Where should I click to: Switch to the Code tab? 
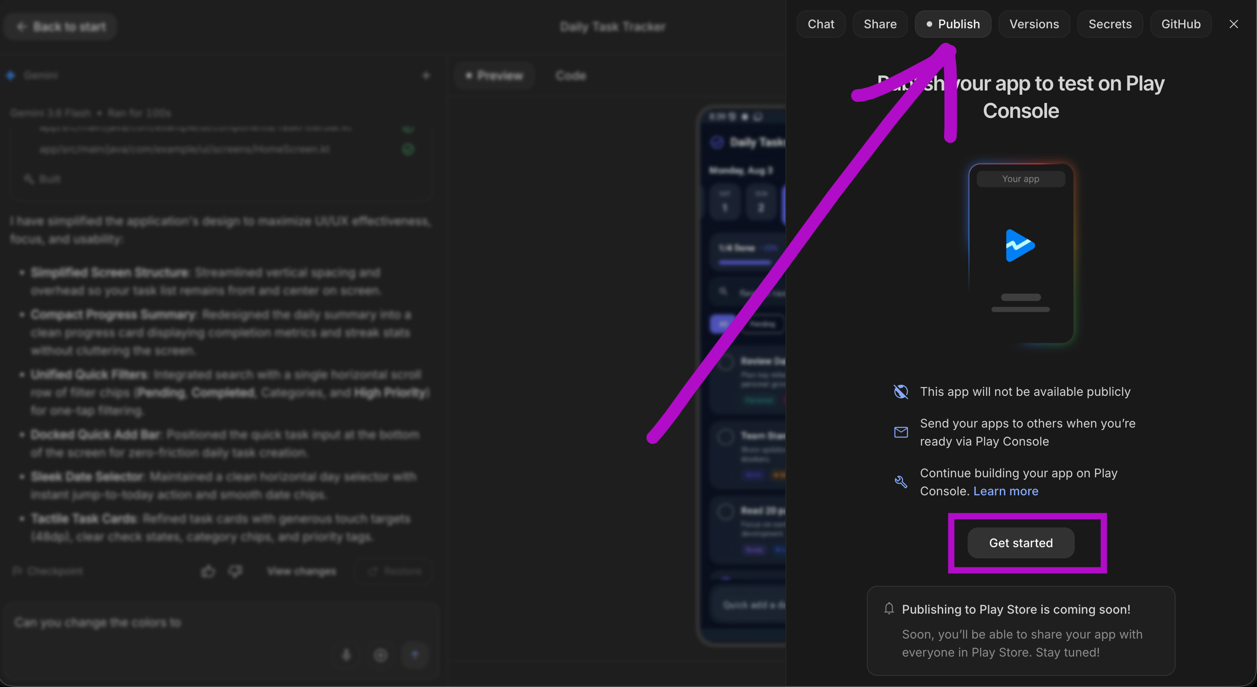[571, 75]
